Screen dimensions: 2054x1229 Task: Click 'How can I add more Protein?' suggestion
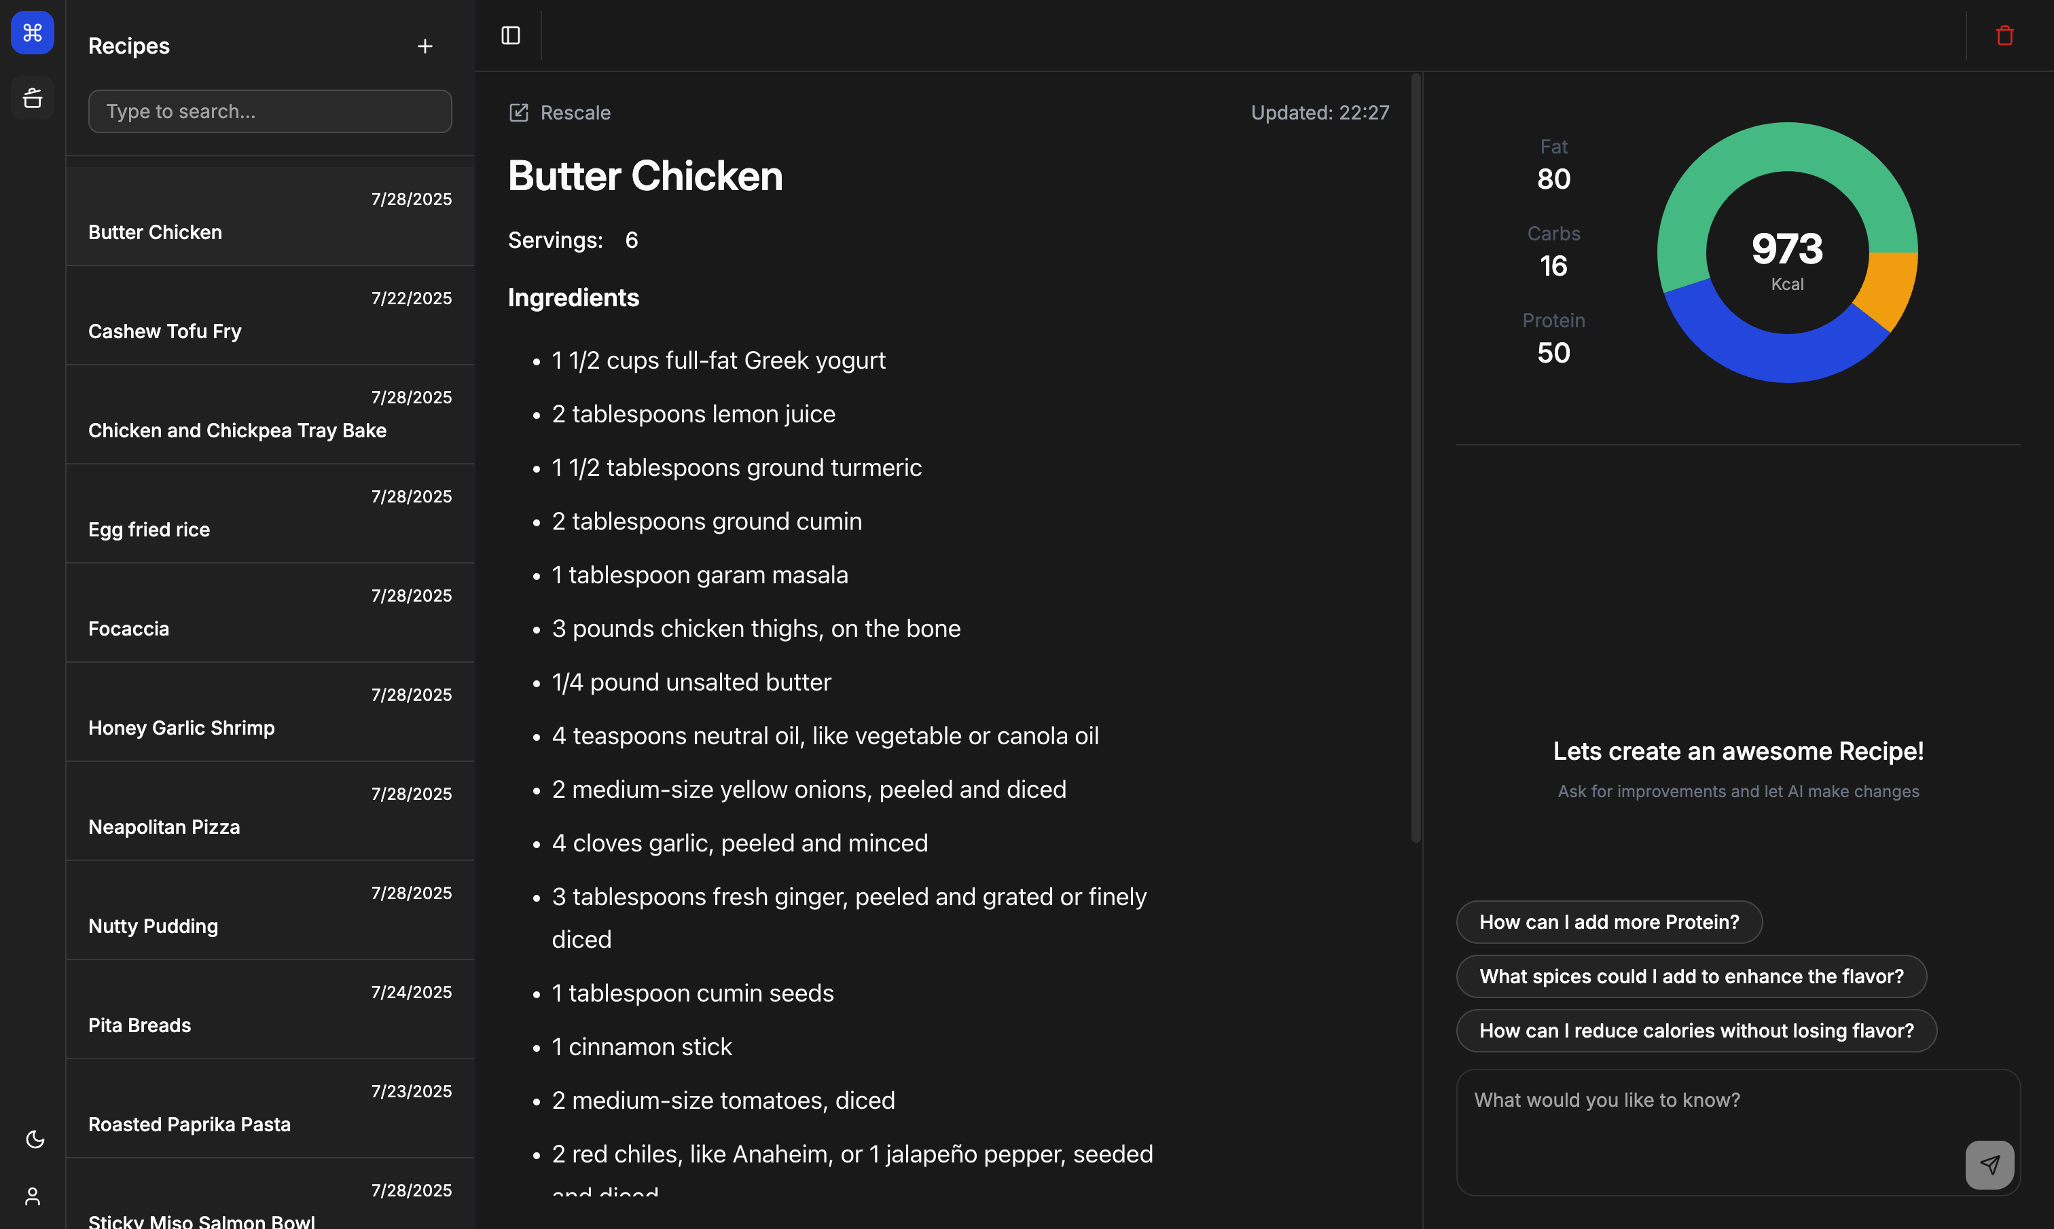click(x=1609, y=922)
